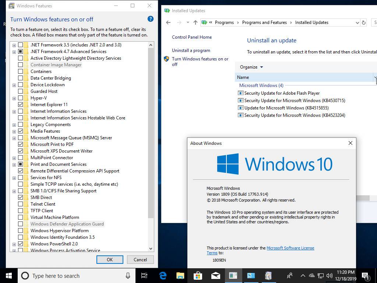The image size is (377, 283).
Task: Go back in Installed Updates window
Action: 168,22
